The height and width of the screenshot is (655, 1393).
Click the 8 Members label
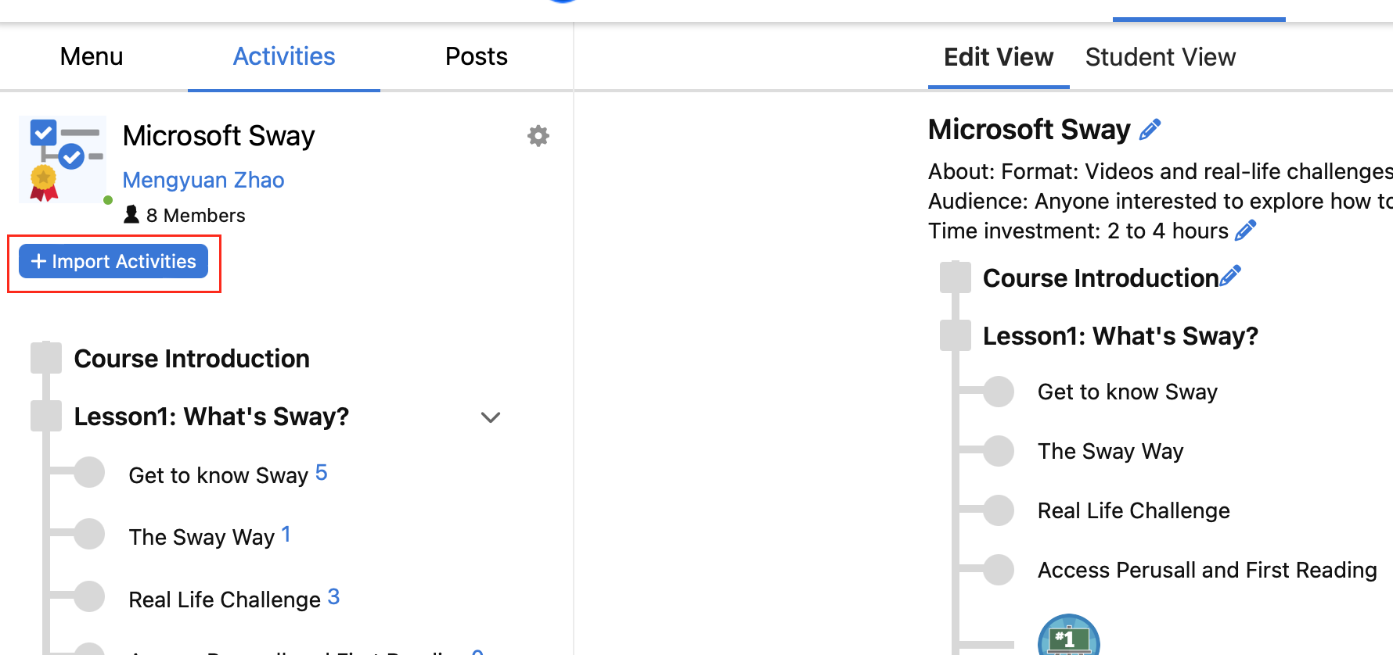tap(196, 215)
